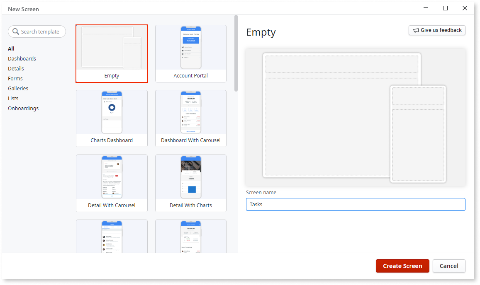
Task: Click inside the Screen name field
Action: [356, 204]
